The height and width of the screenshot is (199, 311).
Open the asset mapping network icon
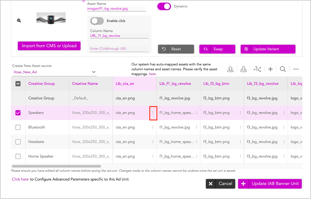tap(257, 69)
